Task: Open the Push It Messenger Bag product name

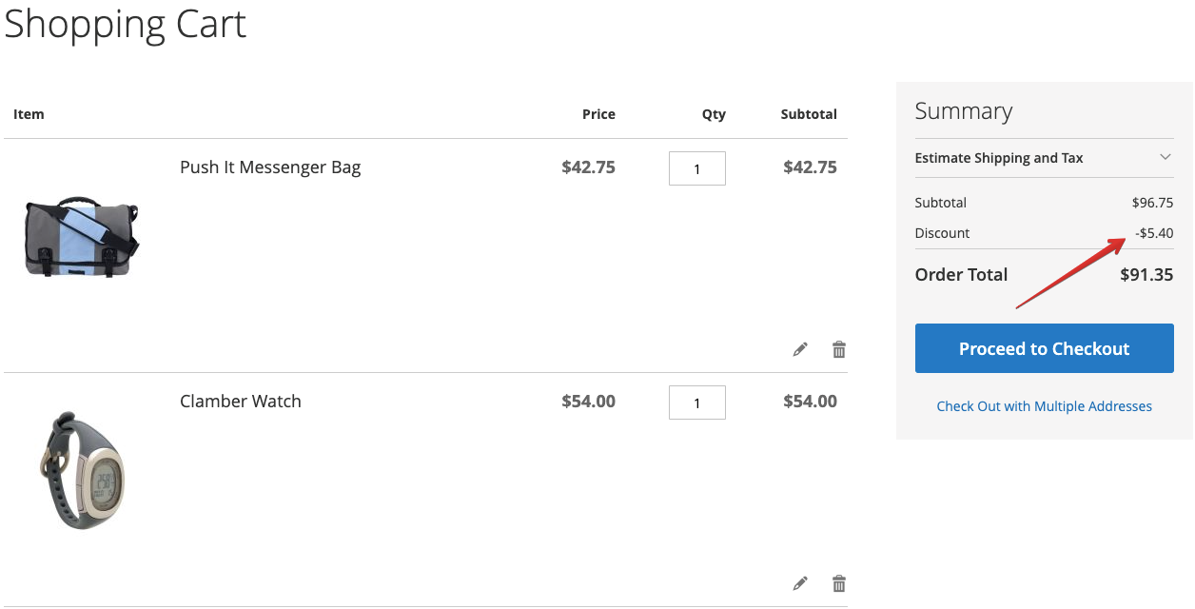Action: point(270,167)
